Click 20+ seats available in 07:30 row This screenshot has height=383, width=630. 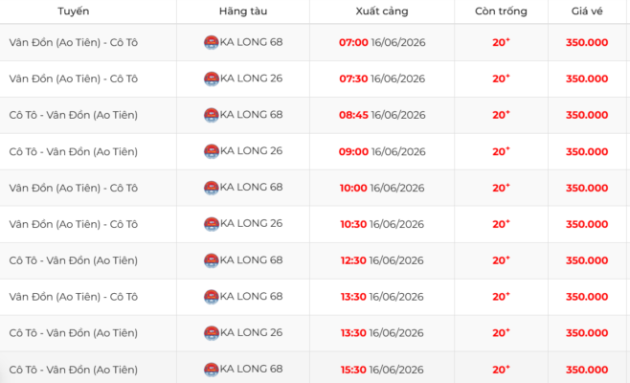501,79
